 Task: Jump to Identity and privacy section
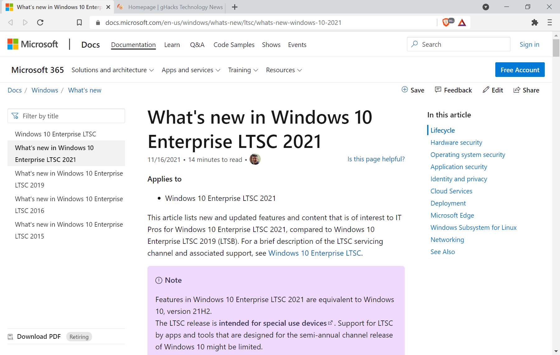[x=459, y=179]
